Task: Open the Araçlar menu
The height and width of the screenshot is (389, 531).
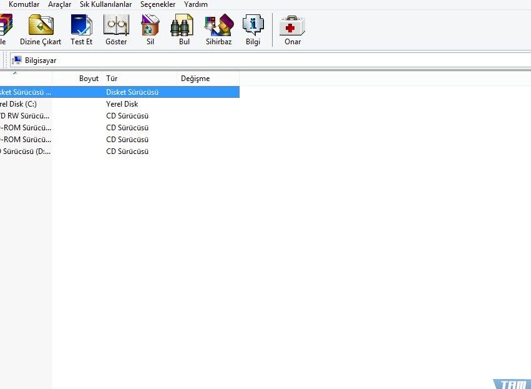Action: coord(59,4)
